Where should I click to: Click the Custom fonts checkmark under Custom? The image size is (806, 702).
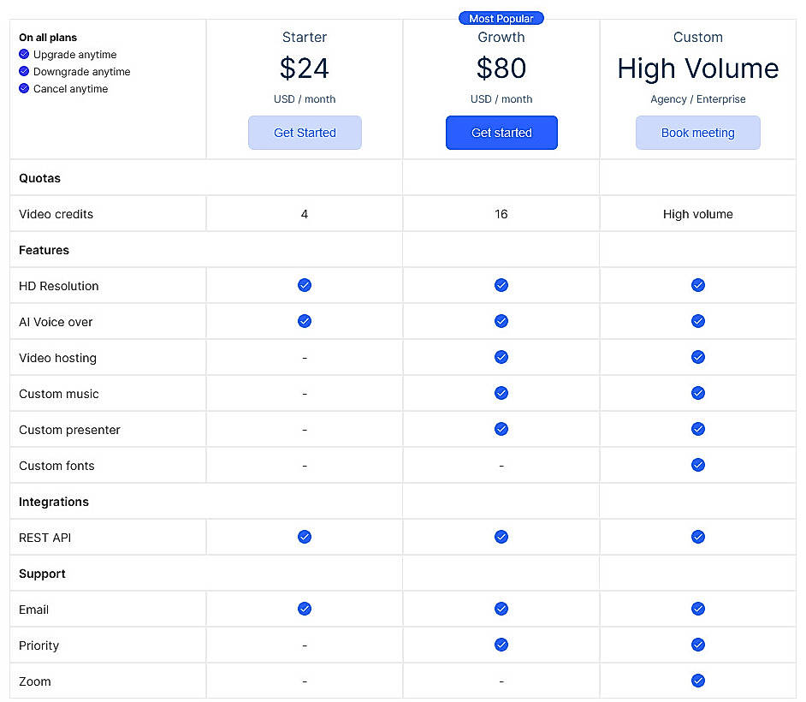tap(698, 465)
